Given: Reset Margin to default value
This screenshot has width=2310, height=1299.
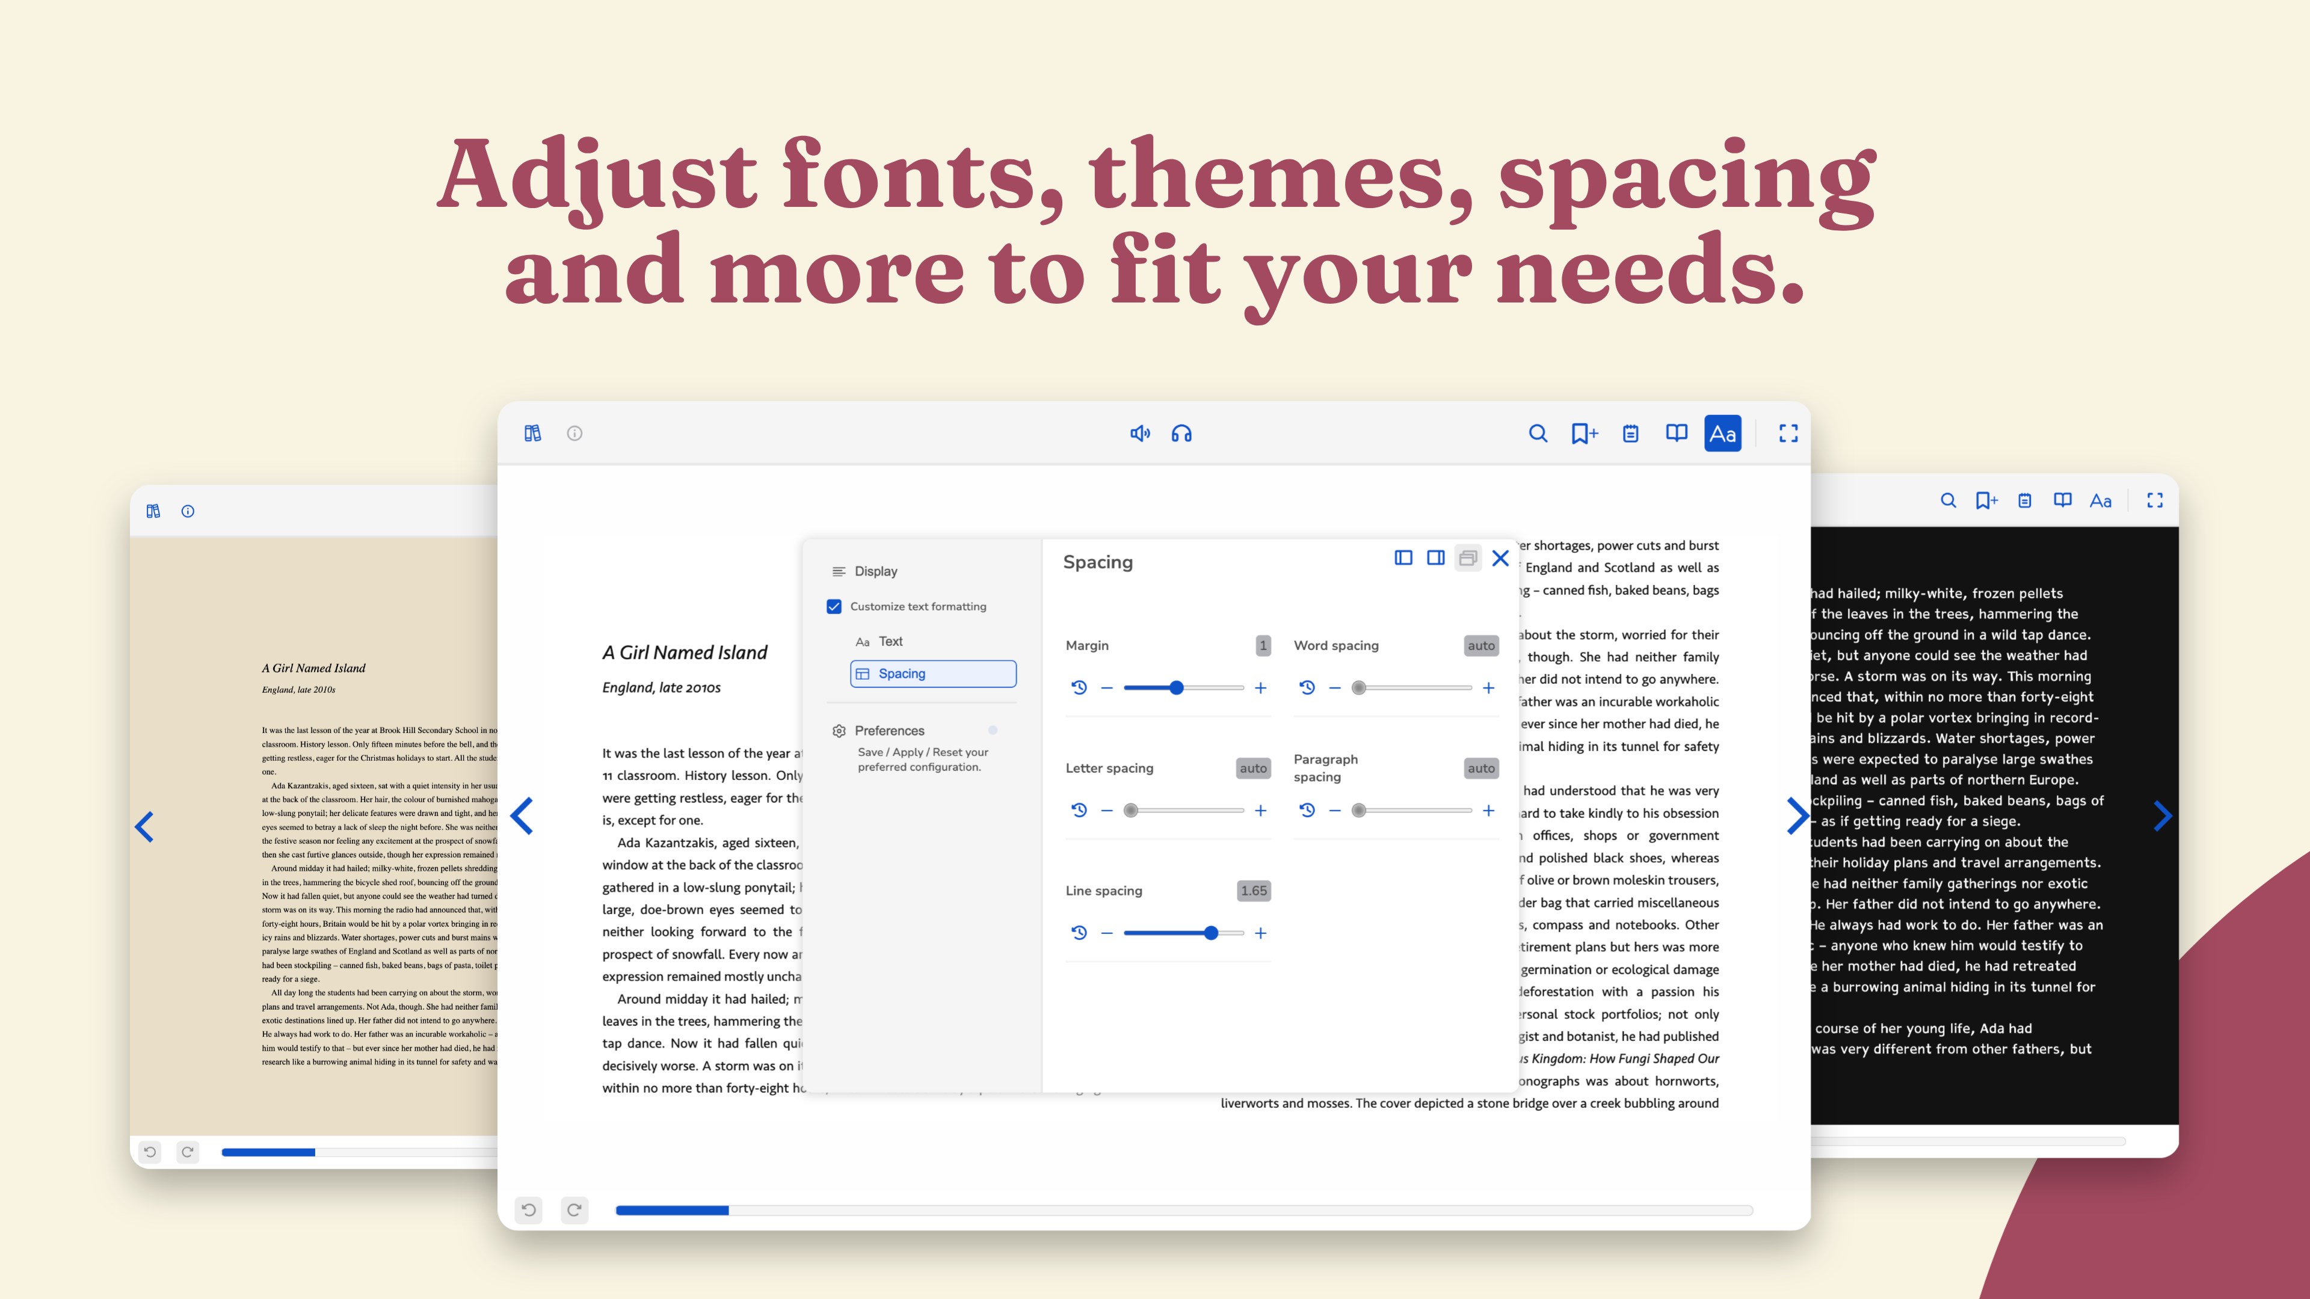Looking at the screenshot, I should pyautogui.click(x=1079, y=687).
